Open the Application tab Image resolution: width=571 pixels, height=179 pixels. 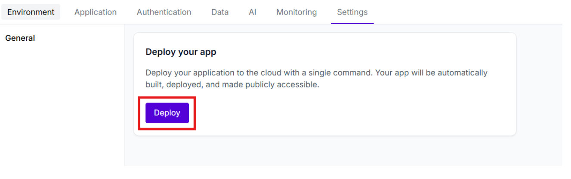pyautogui.click(x=96, y=12)
